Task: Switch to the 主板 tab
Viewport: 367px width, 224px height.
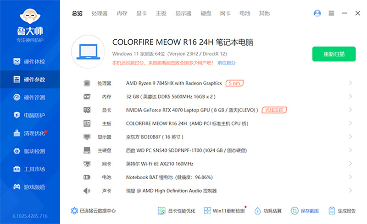Action: [161, 14]
